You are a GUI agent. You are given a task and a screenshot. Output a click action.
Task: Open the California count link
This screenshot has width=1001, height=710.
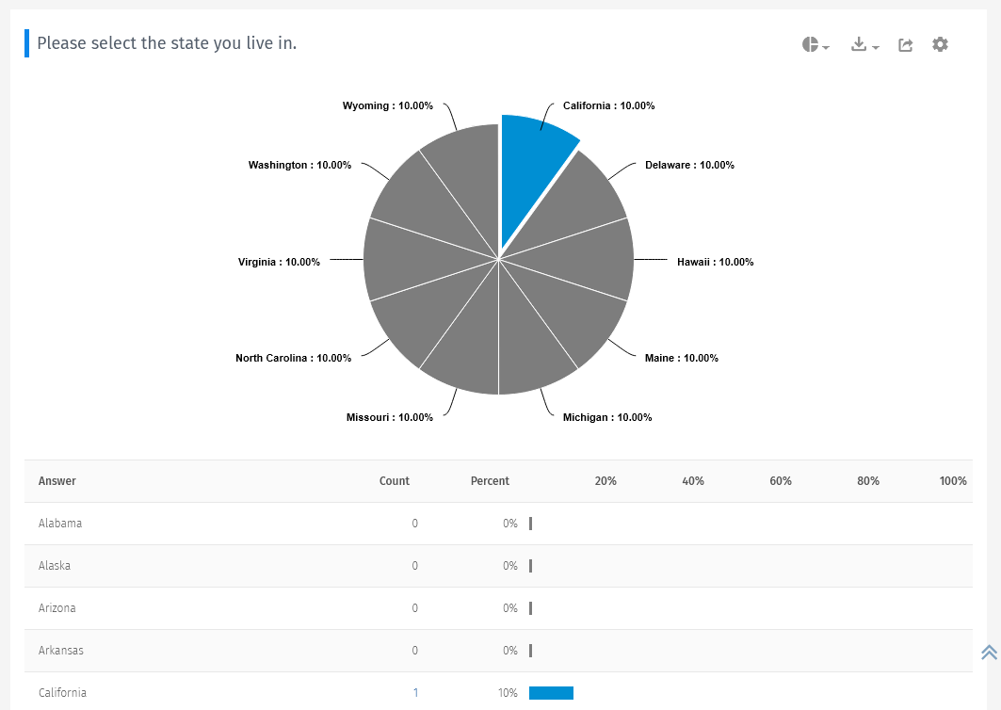pos(415,692)
